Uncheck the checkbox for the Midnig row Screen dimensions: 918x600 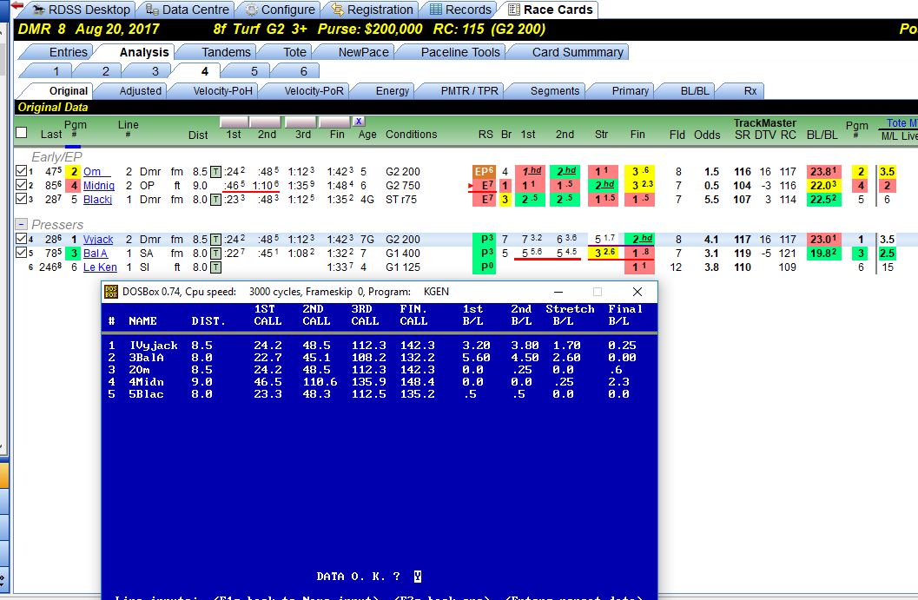(x=21, y=185)
